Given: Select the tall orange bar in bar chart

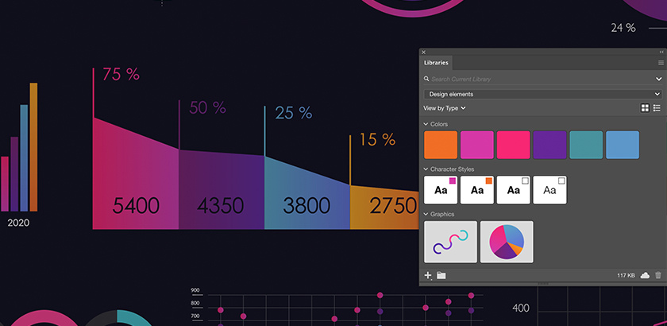Looking at the screenshot, I should pos(33,147).
